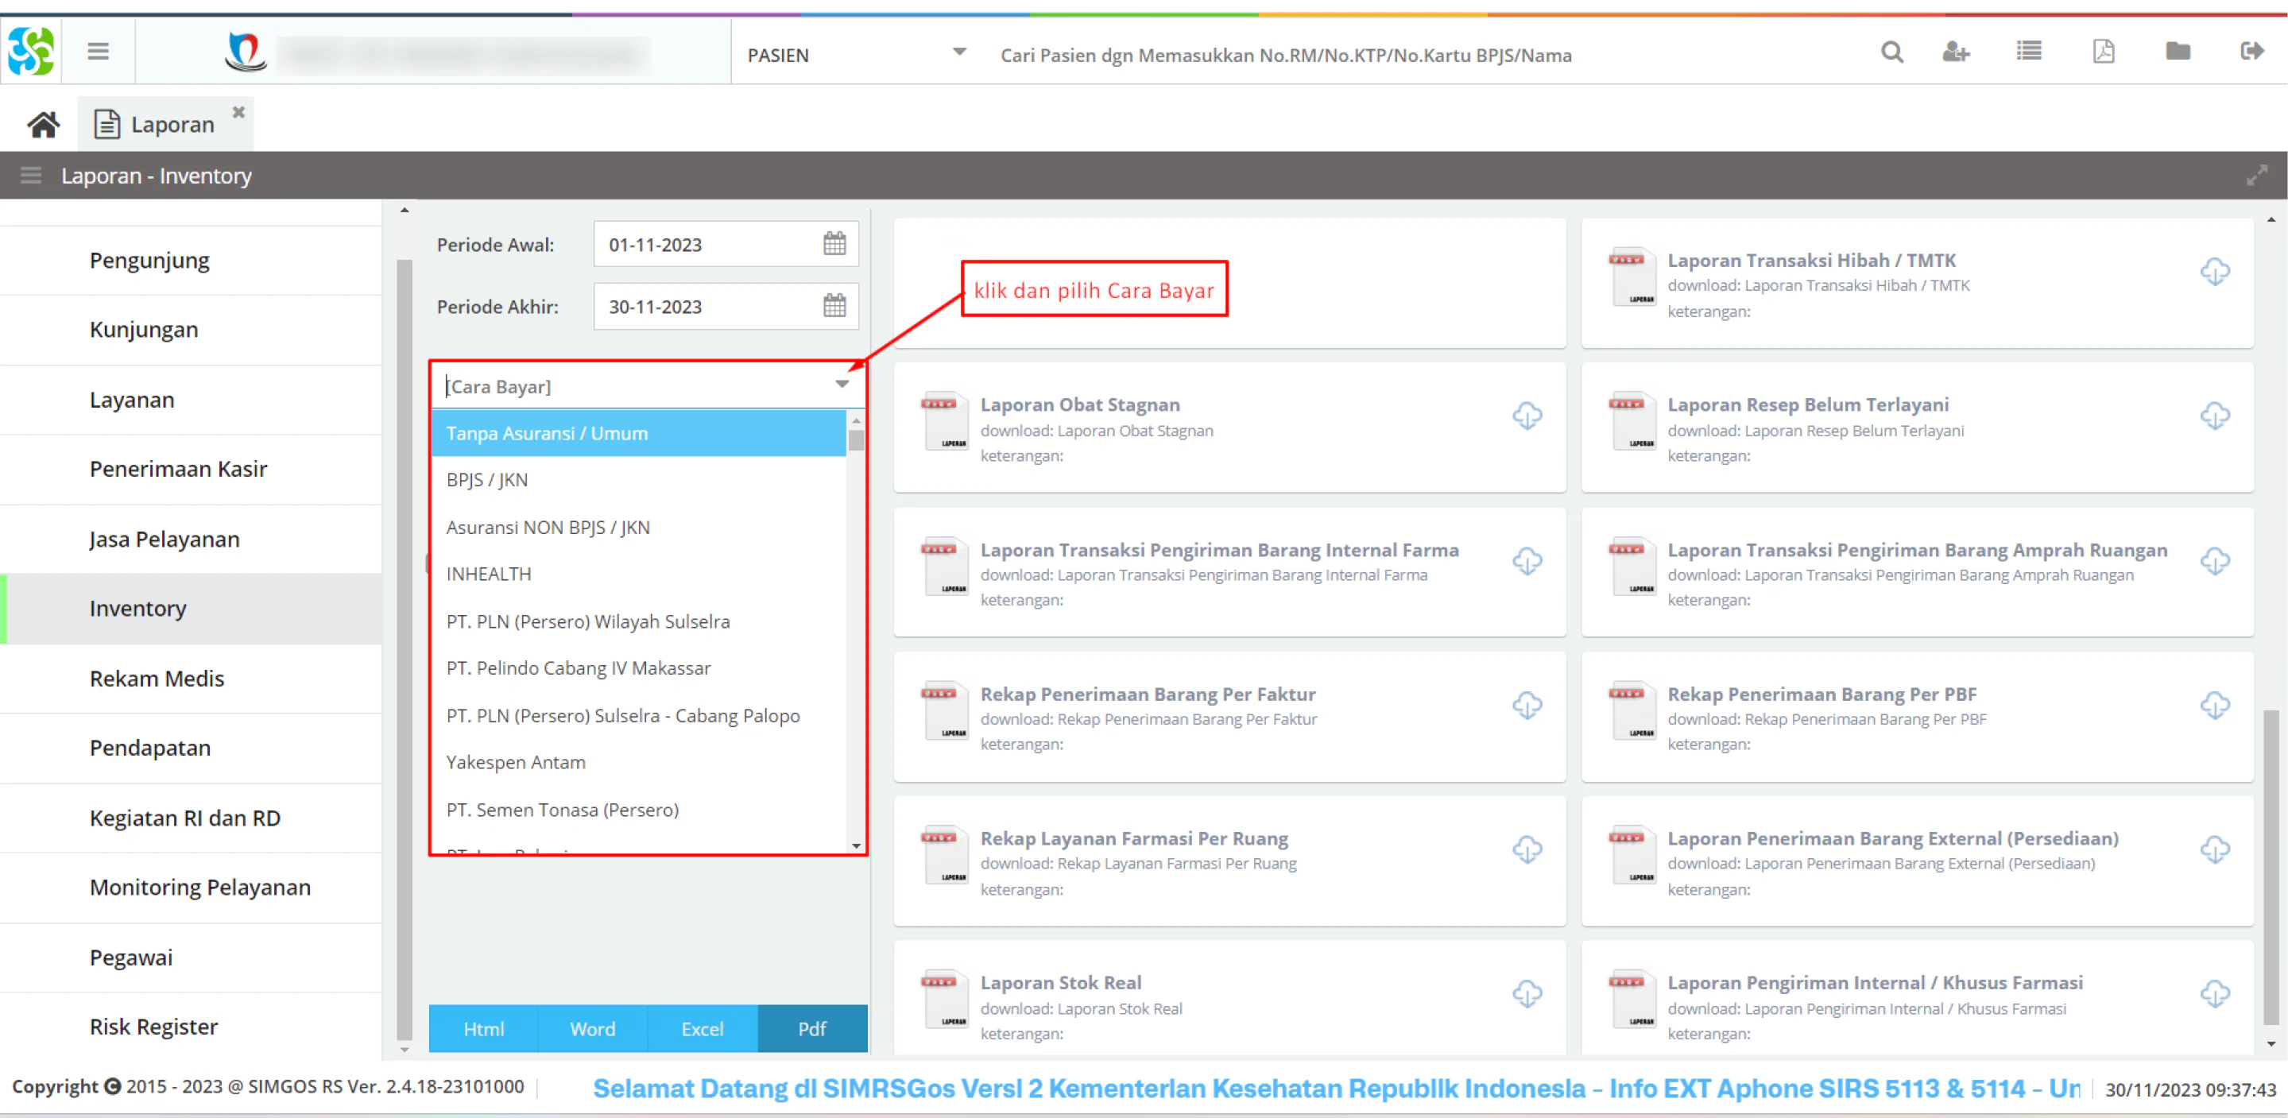This screenshot has width=2288, height=1118.
Task: Click Cara Bayar list scroll-down arrow
Action: [x=856, y=845]
